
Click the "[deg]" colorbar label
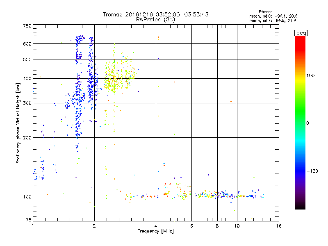(301, 33)
